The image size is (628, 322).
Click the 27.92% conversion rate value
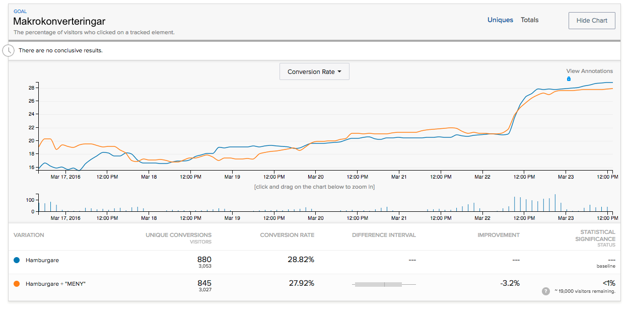pos(301,283)
